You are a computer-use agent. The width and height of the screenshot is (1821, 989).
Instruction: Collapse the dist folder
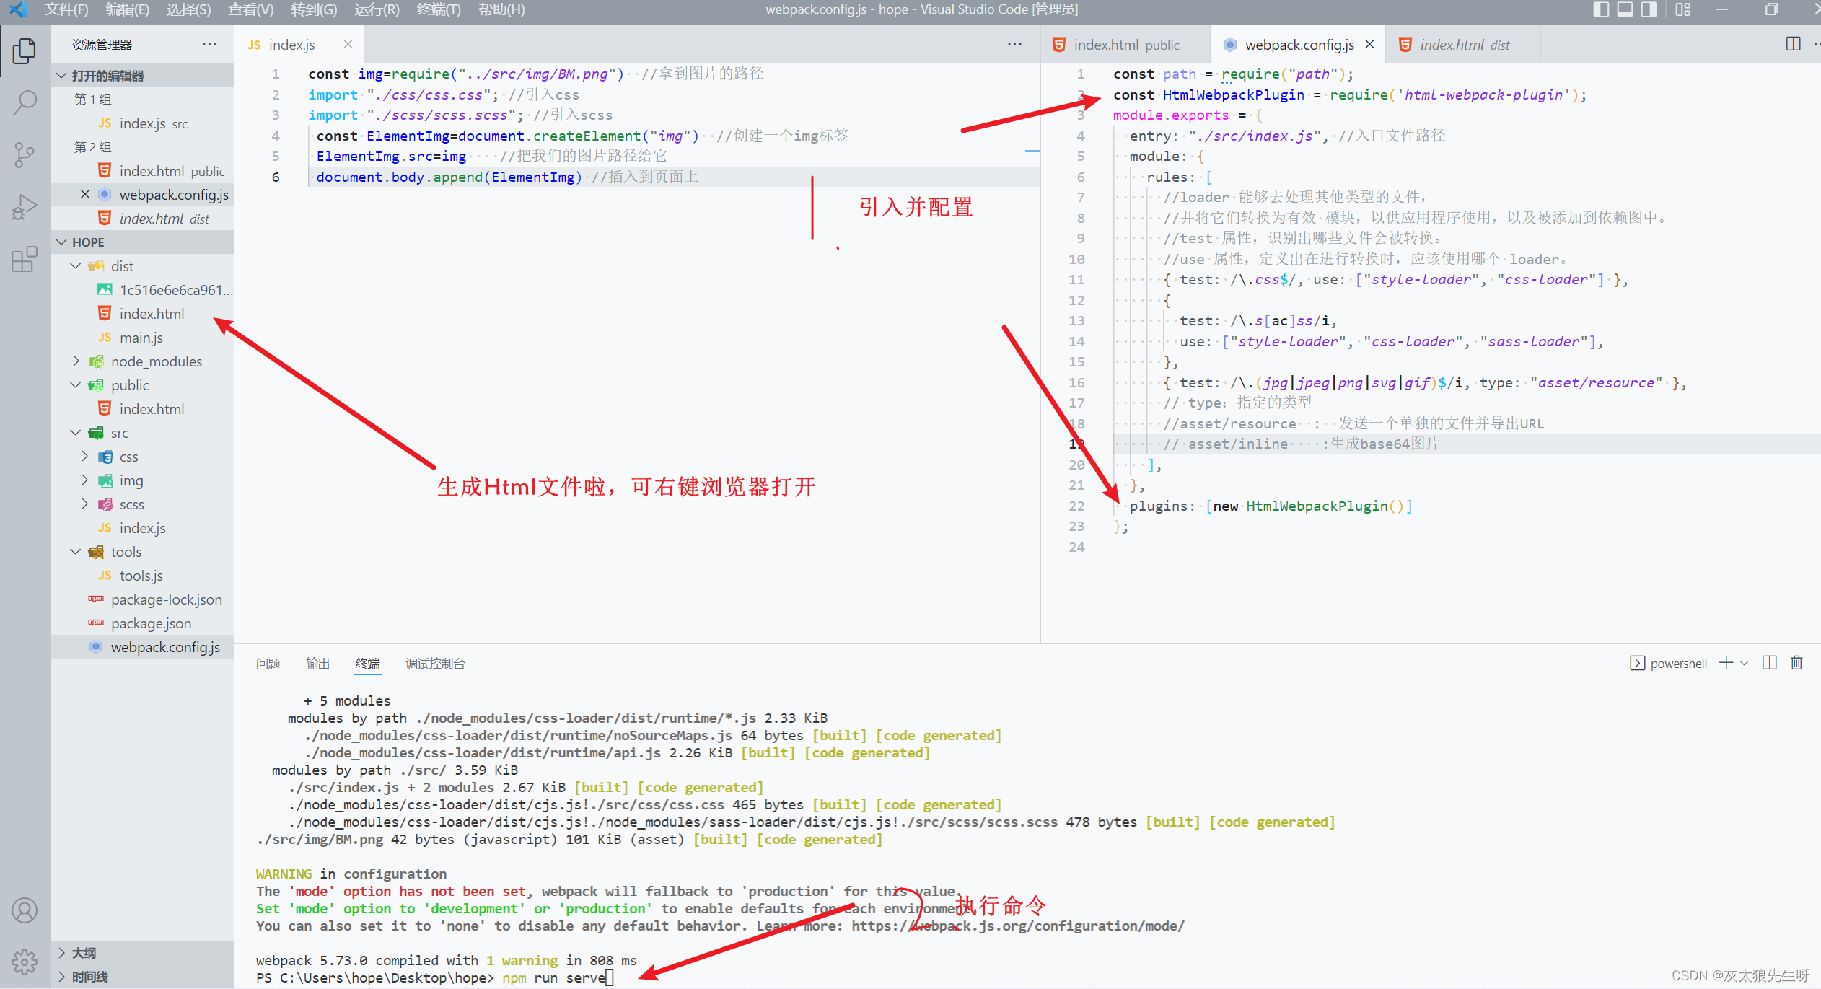point(76,266)
